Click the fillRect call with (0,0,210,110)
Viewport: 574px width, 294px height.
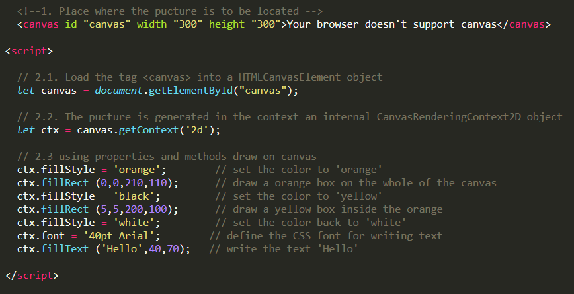98,183
